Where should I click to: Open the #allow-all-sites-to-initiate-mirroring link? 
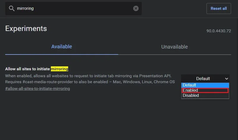point(37,89)
